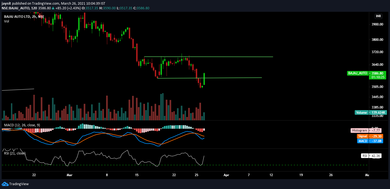
Task: Click the 8 label on the date axis
Action: (x=107, y=175)
